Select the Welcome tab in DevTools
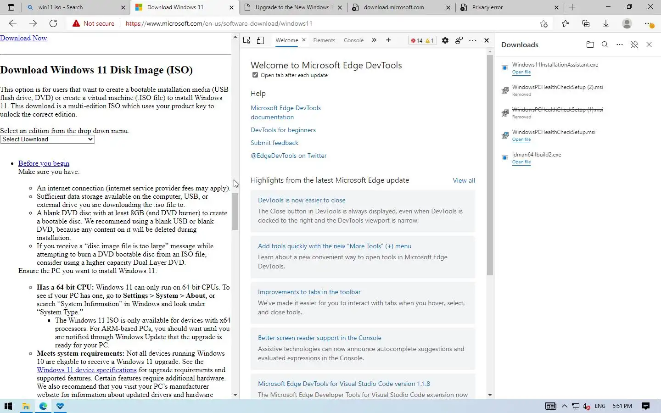 [286, 40]
